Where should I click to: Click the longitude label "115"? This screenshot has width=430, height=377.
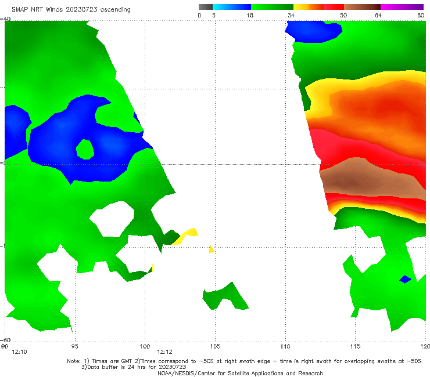click(x=356, y=347)
